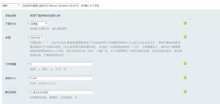
Task: Click green checkmark icon for 来源 row
Action: click(x=185, y=37)
